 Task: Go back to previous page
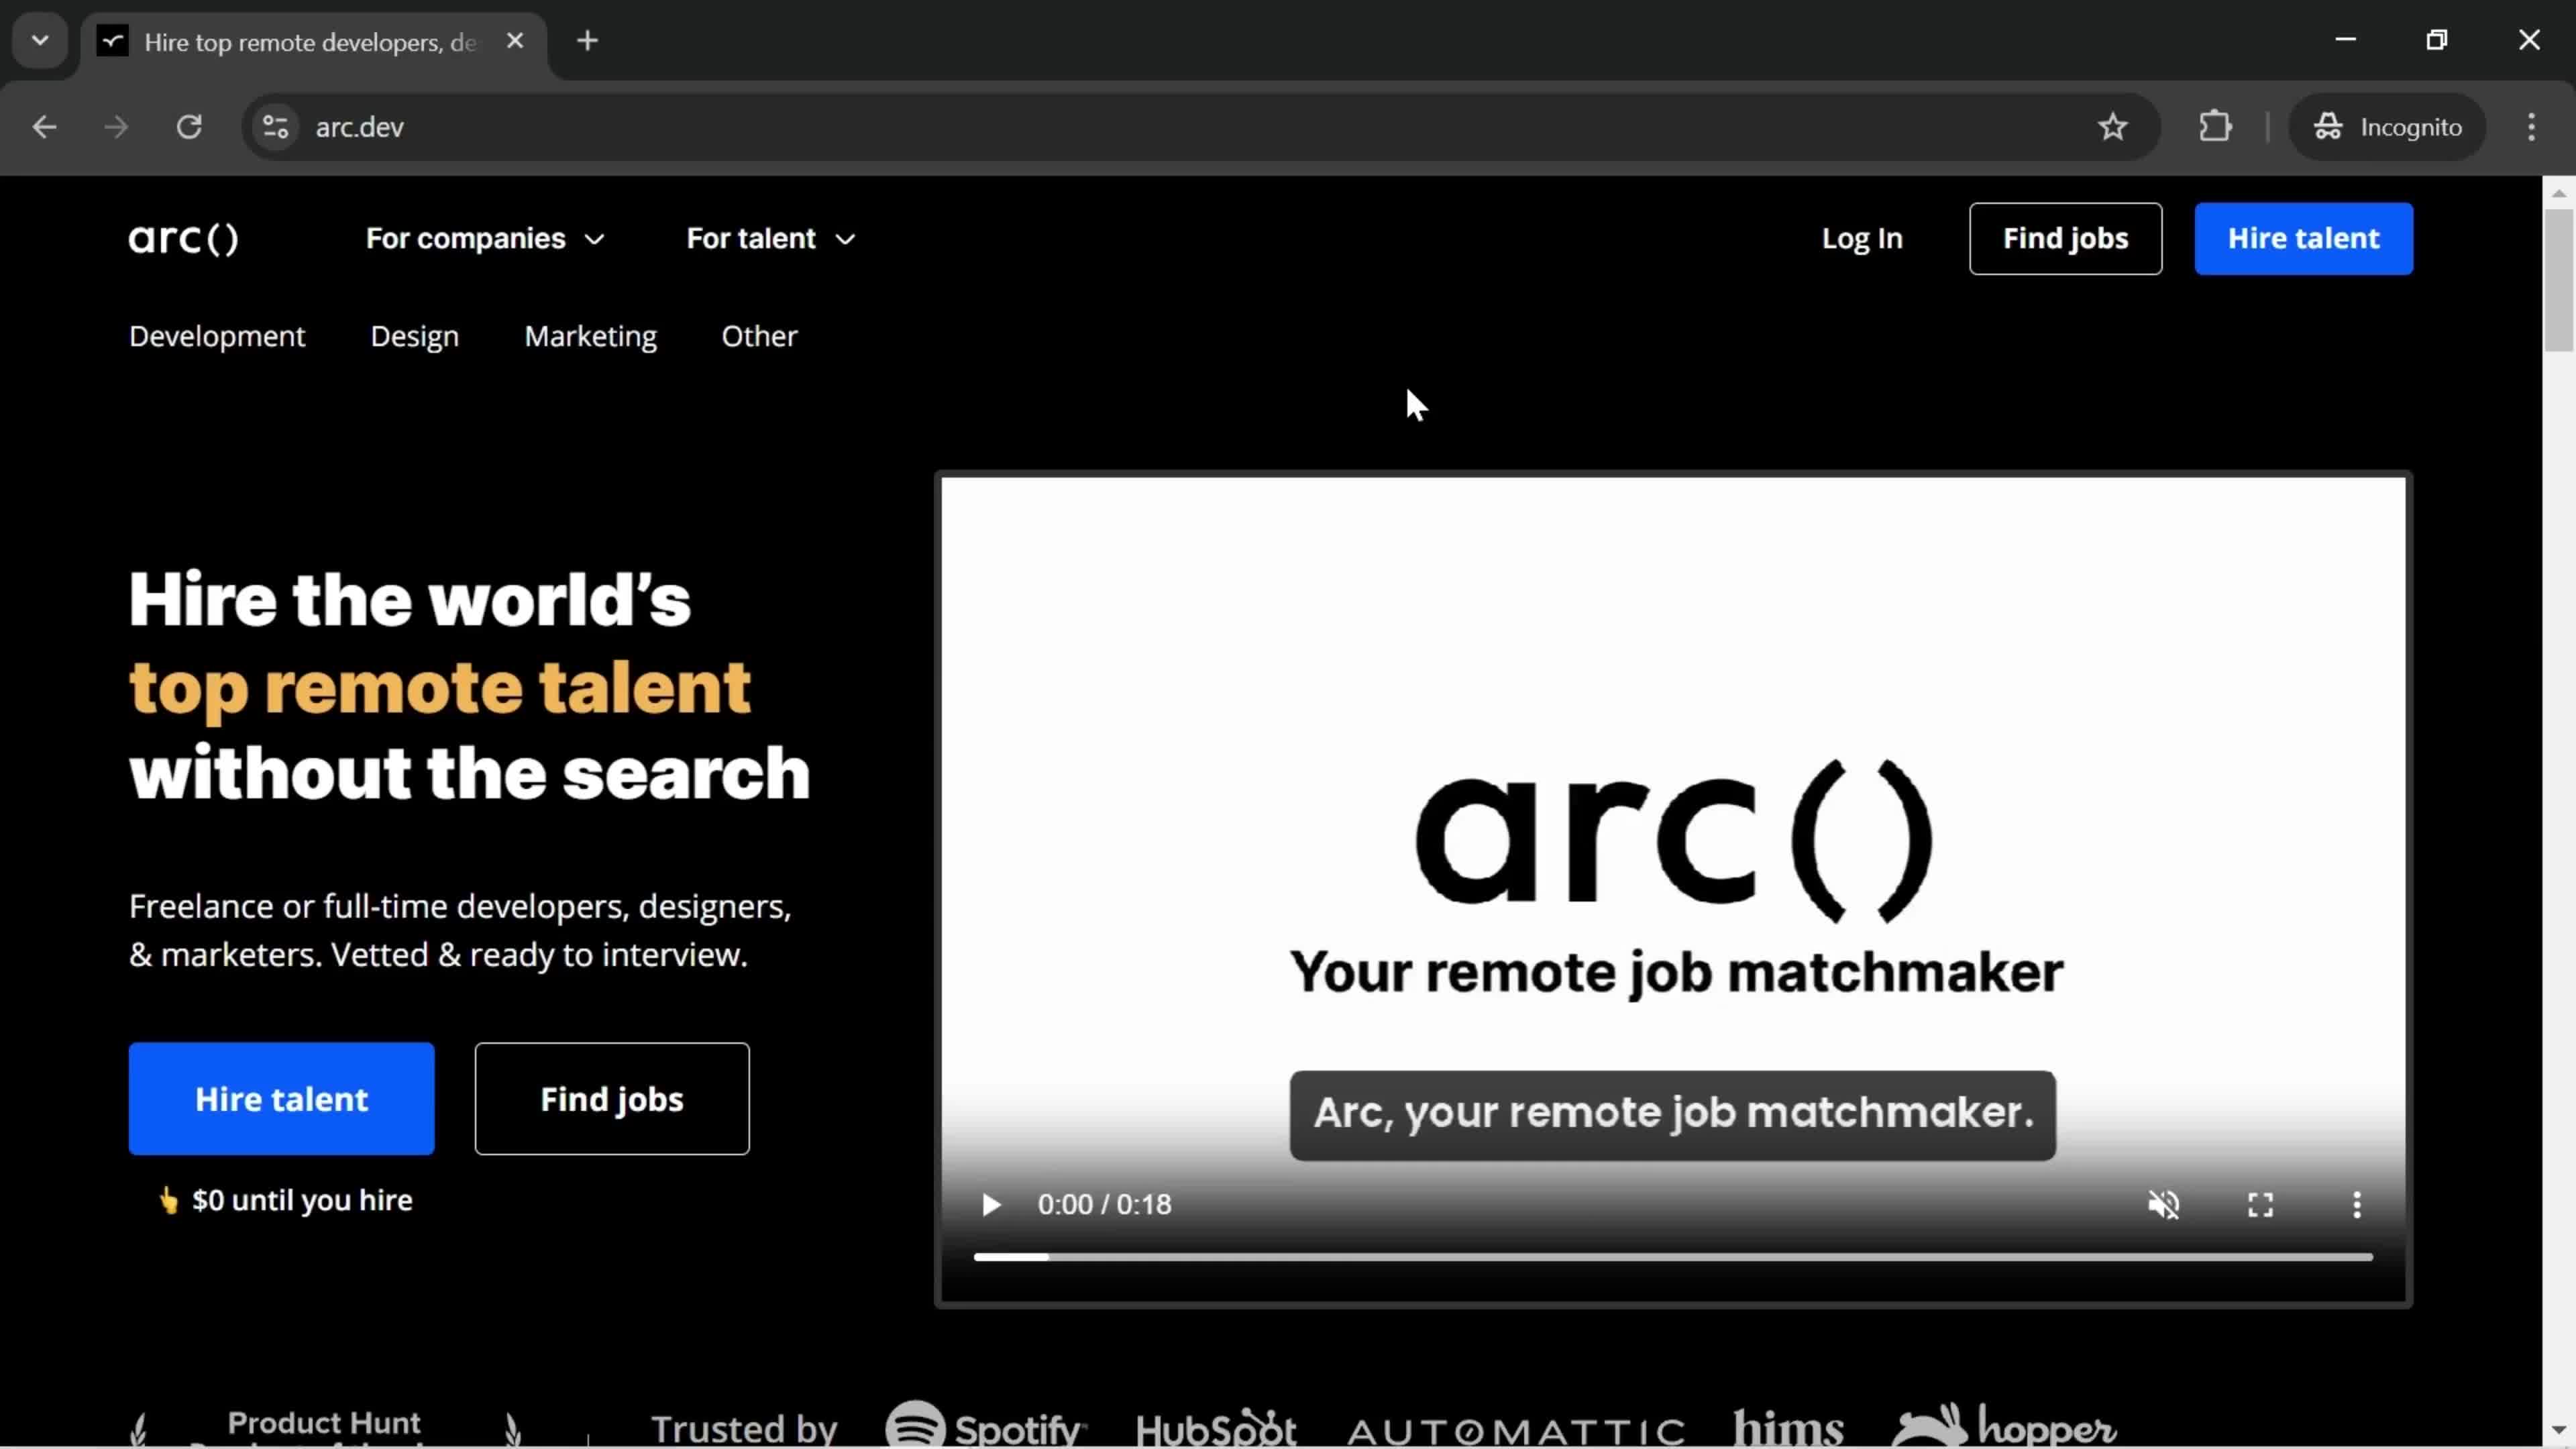pos(44,127)
